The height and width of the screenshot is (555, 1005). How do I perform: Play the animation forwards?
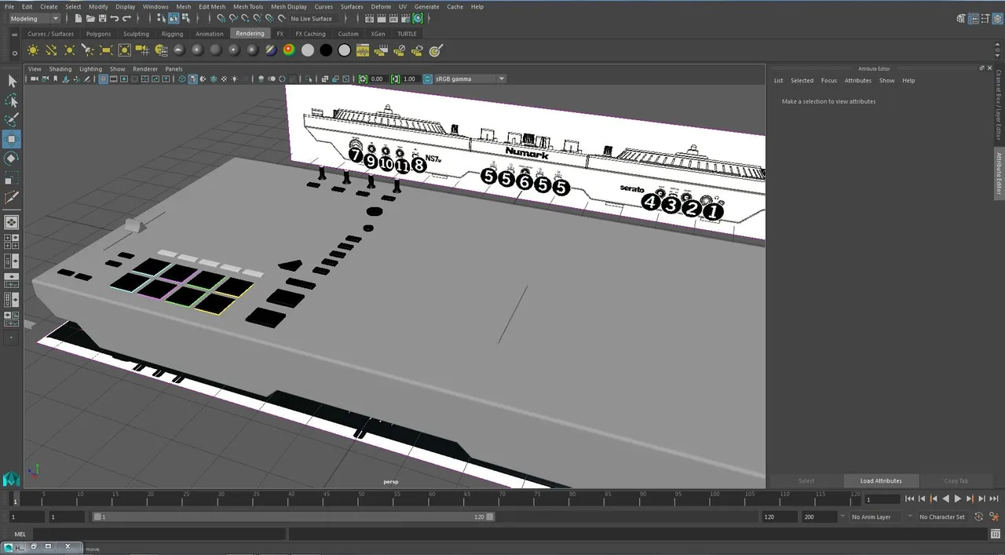[957, 498]
